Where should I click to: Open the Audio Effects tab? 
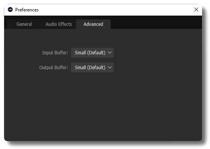(59, 24)
